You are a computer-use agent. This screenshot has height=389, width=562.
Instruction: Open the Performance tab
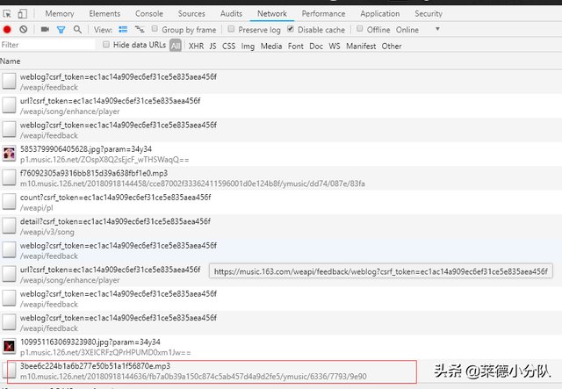click(x=323, y=14)
